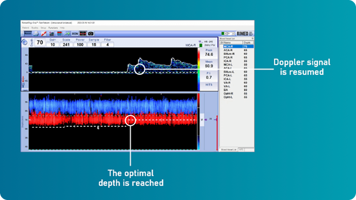
Task: Toggle the Patient button at toolbar start
Action: [x=28, y=34]
